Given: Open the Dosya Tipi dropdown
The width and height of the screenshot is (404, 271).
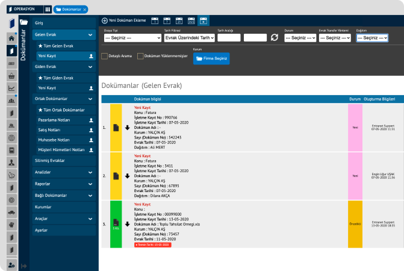Looking at the screenshot, I should point(132,38).
